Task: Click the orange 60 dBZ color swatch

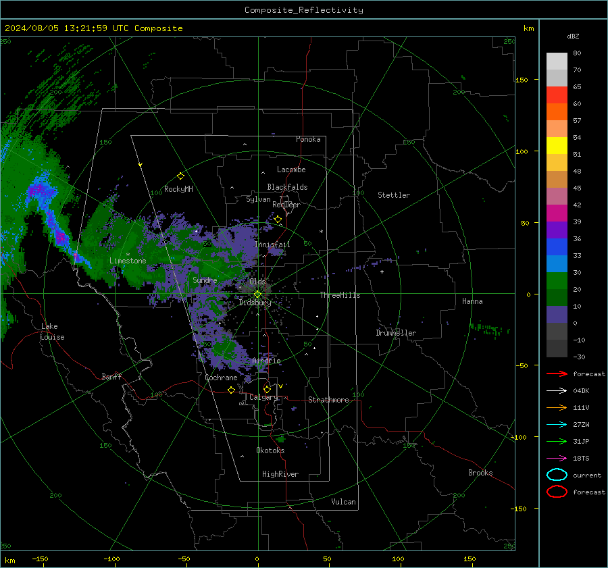Action: pyautogui.click(x=557, y=111)
